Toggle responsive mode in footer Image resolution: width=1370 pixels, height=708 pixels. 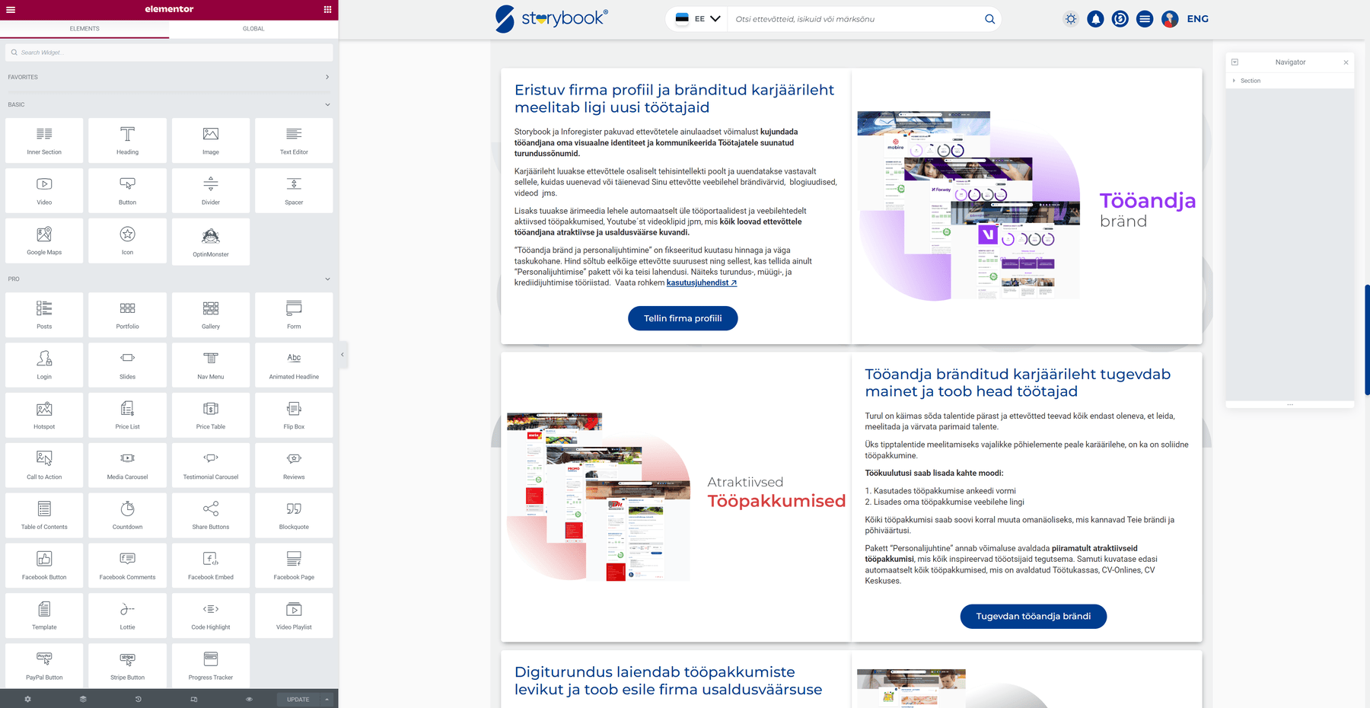pos(193,699)
